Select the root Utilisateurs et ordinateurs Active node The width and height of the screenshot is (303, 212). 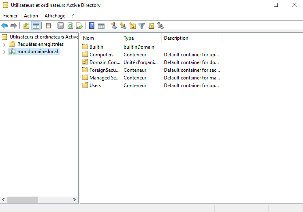click(x=44, y=37)
